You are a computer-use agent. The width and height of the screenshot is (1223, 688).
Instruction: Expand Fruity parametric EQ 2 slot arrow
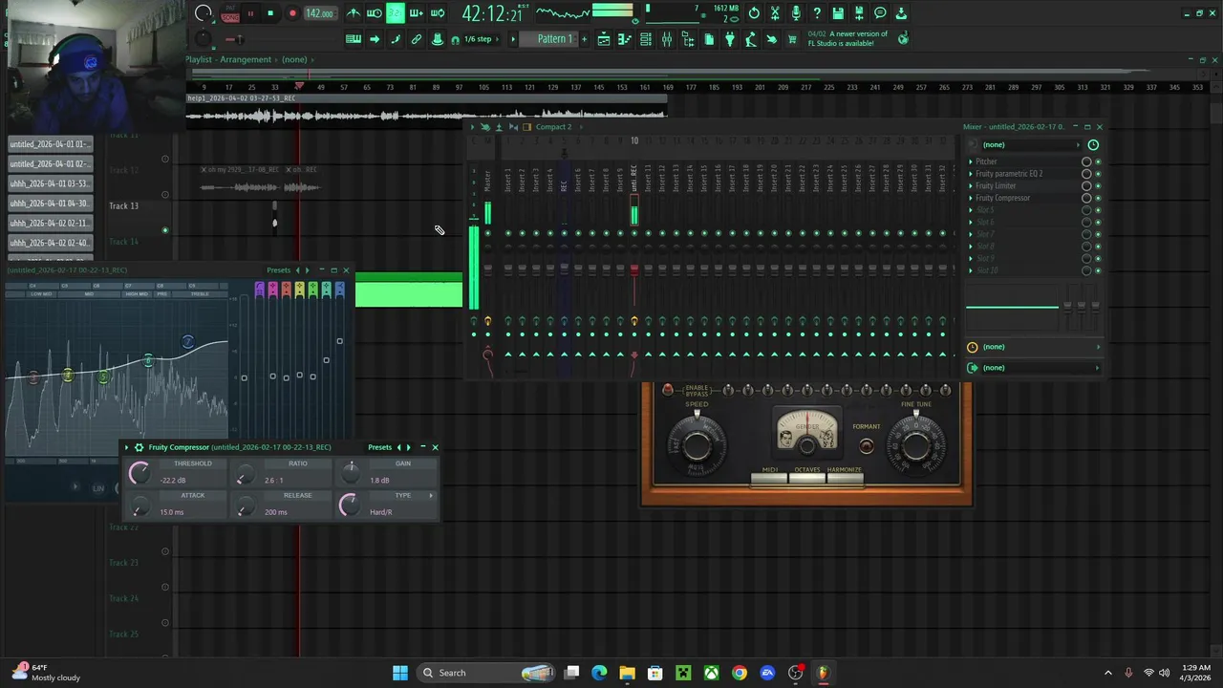point(971,174)
